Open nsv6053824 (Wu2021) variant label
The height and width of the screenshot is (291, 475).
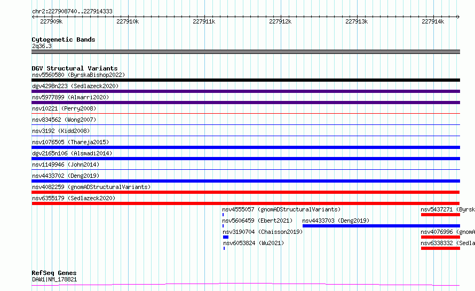coord(254,243)
